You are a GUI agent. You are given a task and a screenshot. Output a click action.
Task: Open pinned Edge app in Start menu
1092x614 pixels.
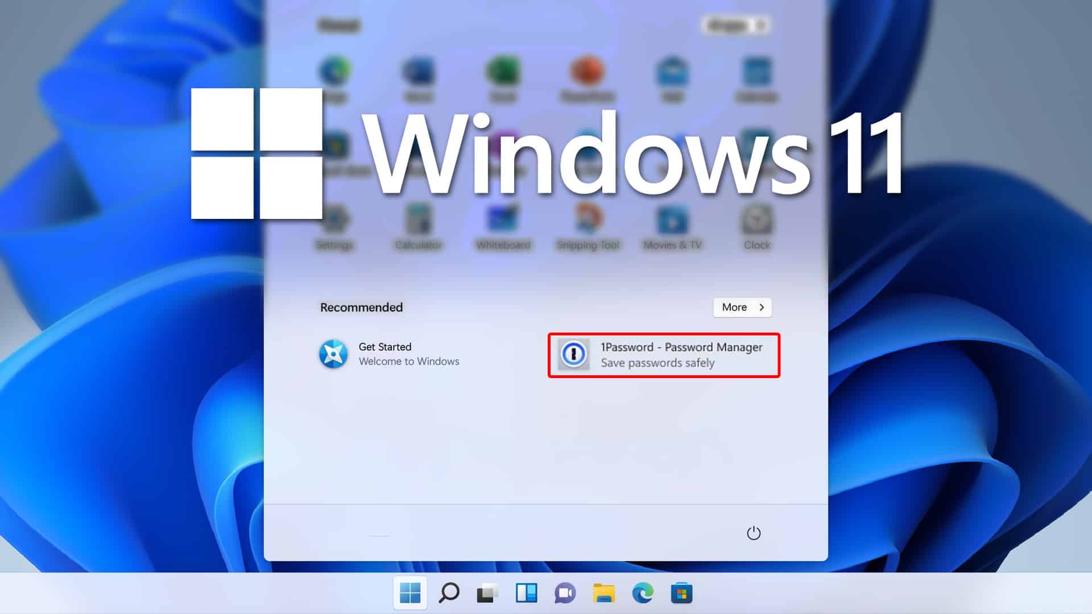[x=334, y=80]
